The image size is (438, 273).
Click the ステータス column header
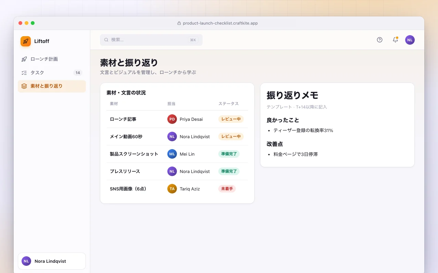[x=229, y=104]
